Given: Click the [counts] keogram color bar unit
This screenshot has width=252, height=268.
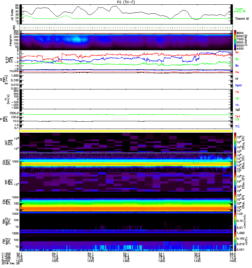Looking at the screenshot, I should (246, 40).
